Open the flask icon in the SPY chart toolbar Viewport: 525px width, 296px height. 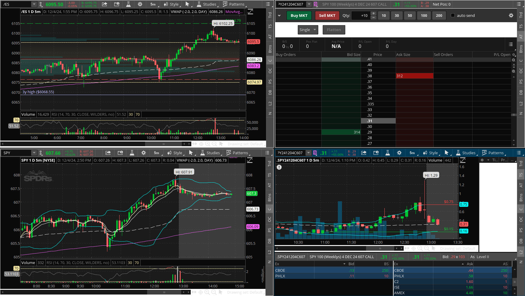tap(132, 153)
